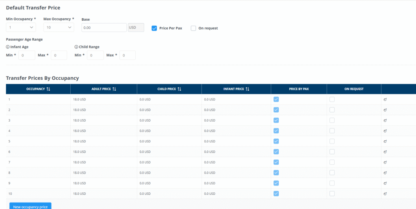
Task: Sort by Child Price column arrows
Action: click(x=179, y=89)
